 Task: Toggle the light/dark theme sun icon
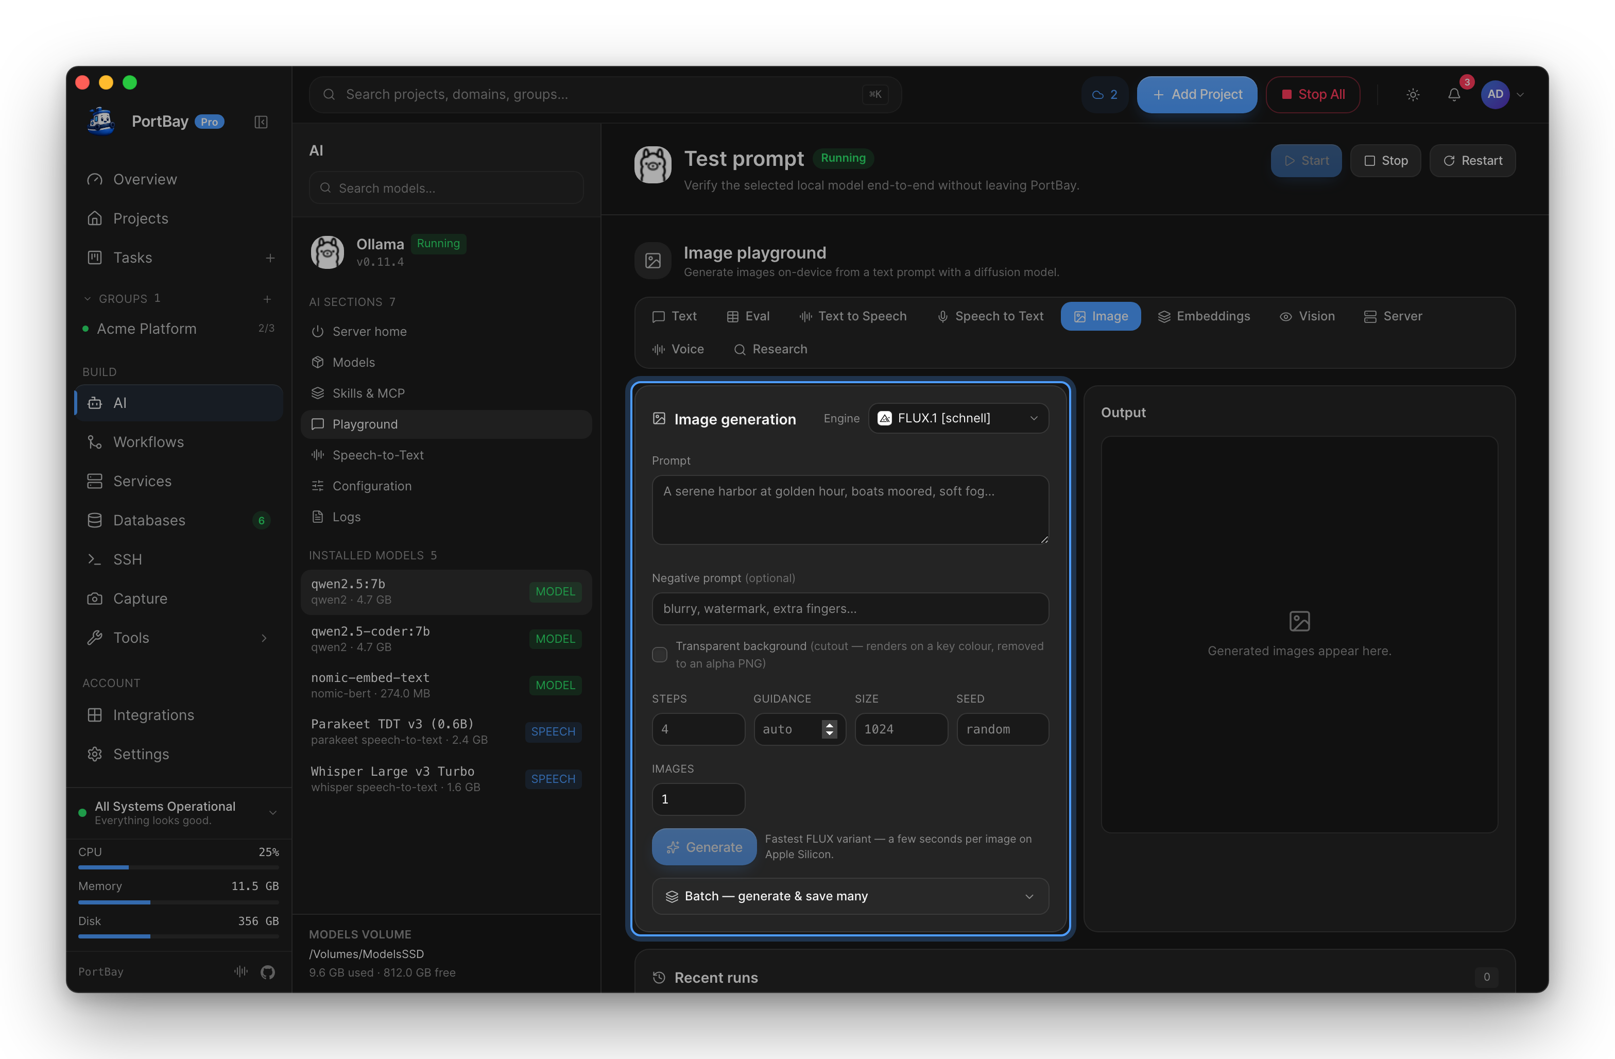point(1413,94)
